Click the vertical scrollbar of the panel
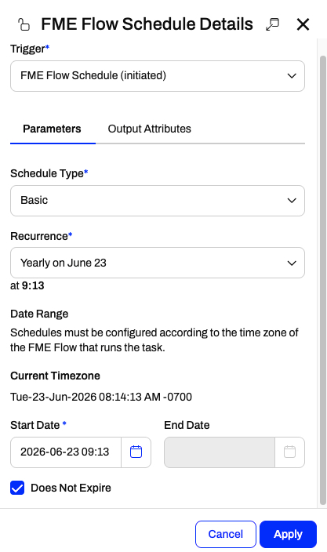The image size is (327, 552). tap(323, 280)
